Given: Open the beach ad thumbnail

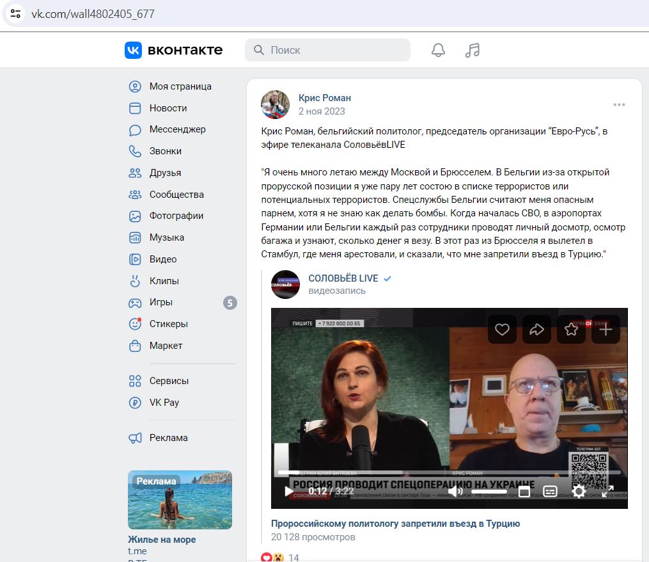Looking at the screenshot, I should [180, 500].
